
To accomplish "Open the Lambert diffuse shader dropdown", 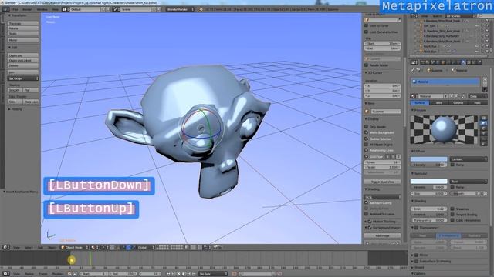I will [x=469, y=159].
